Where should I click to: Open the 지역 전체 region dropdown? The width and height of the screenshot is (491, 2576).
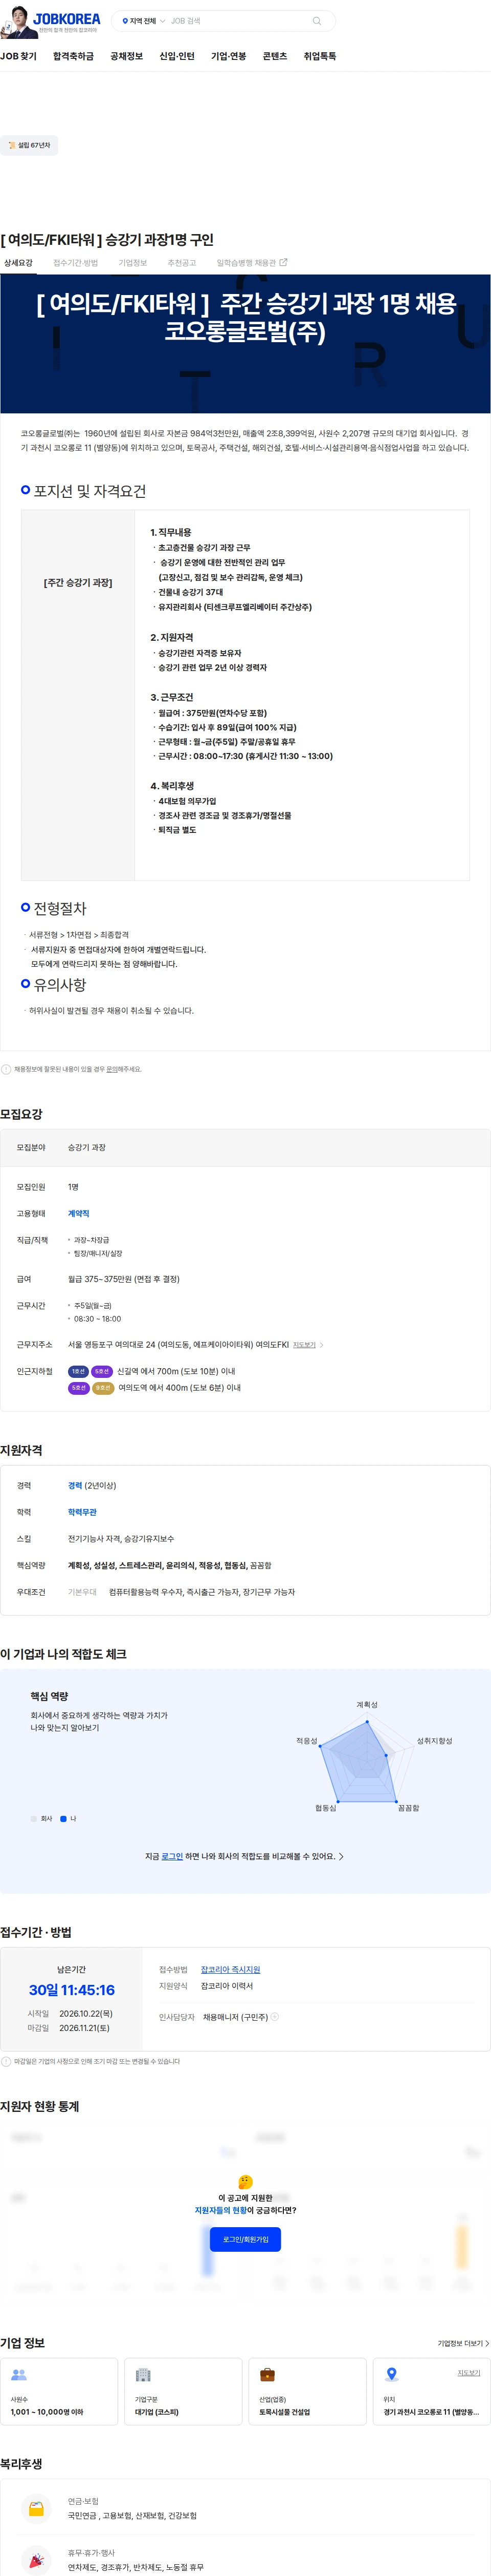(x=144, y=21)
